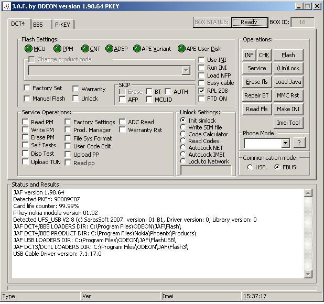Enable the Run INI checkbox
Image resolution: width=324 pixels, height=304 pixels.
pos(201,68)
